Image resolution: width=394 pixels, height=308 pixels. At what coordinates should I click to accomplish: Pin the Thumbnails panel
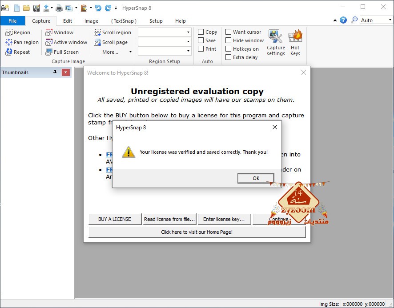click(55, 72)
